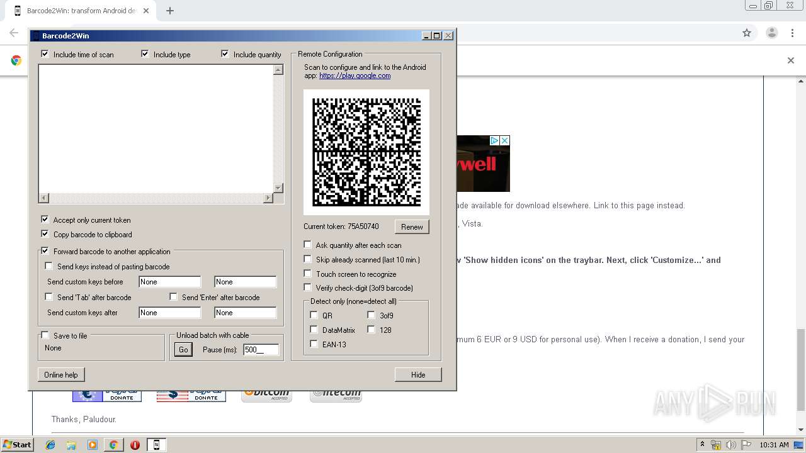Image resolution: width=806 pixels, height=453 pixels.
Task: Click scroll right arrow of scan list
Action: 268,198
